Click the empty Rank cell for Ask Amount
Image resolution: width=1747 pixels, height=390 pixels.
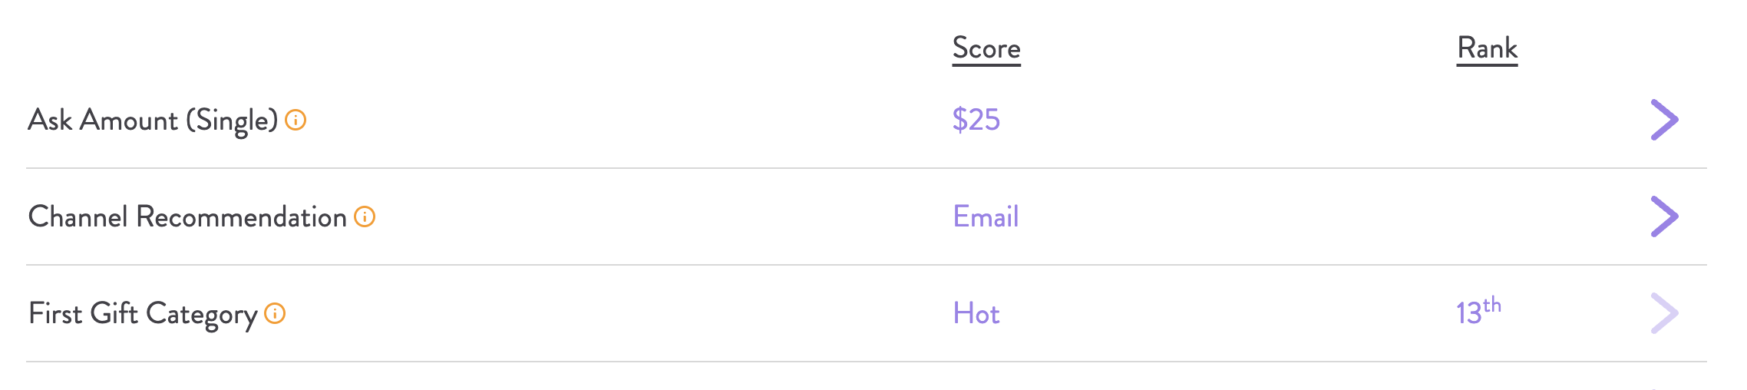1487,120
